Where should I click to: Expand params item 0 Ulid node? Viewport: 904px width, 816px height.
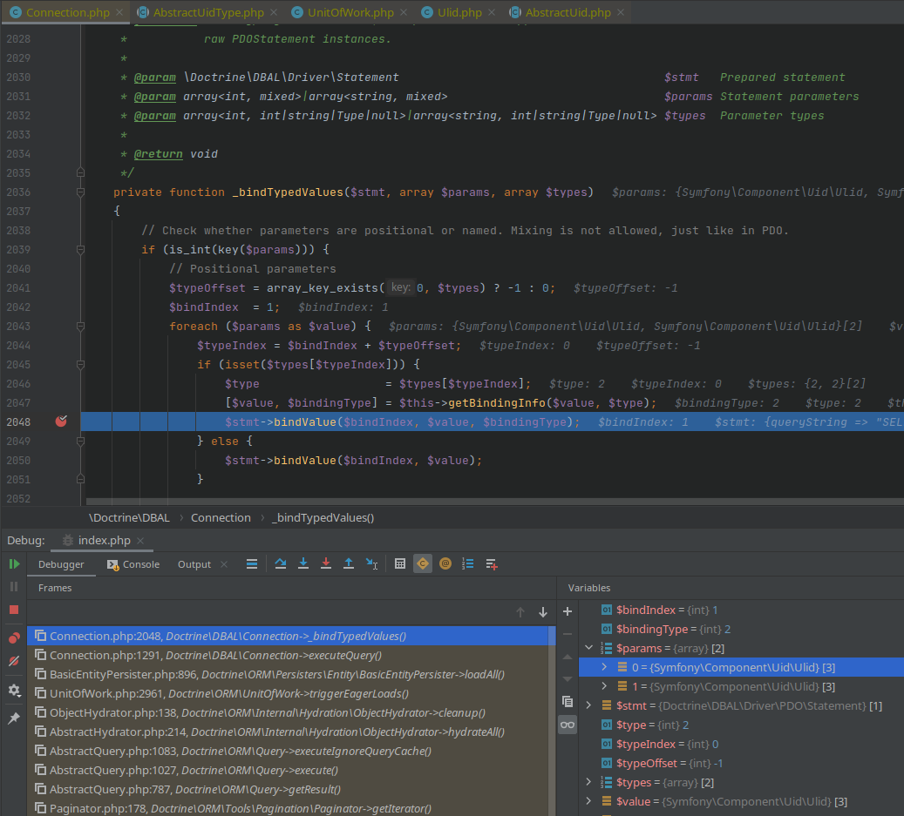[604, 667]
